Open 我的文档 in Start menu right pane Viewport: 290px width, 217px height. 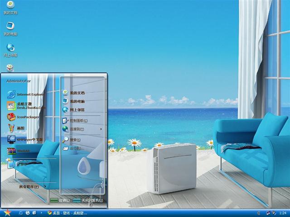click(73, 93)
